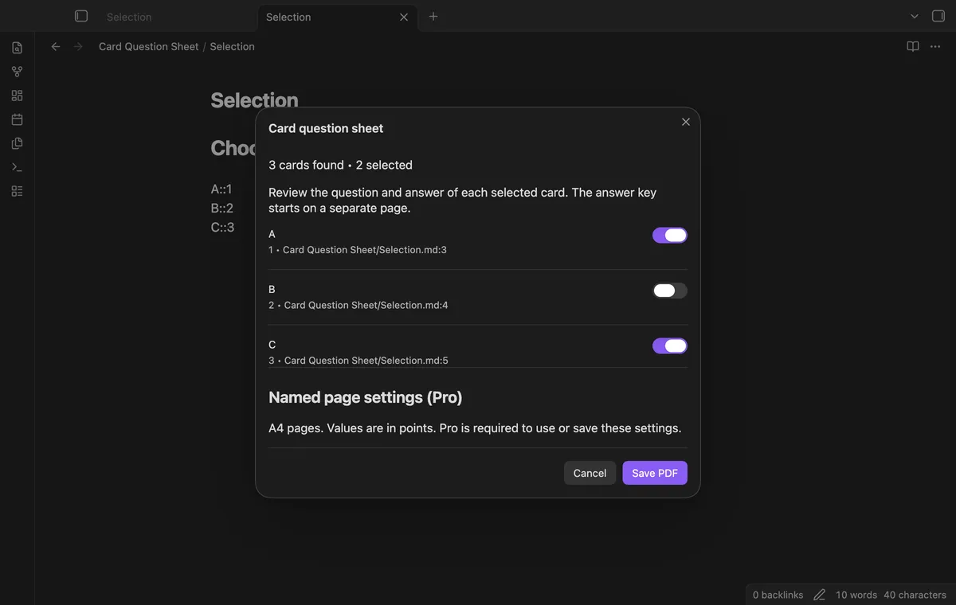Disable the toggle for card A
956x605 pixels.
(x=670, y=235)
